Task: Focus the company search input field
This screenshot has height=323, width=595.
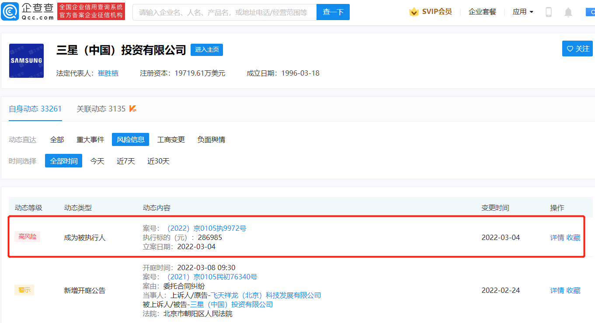Action: click(224, 12)
